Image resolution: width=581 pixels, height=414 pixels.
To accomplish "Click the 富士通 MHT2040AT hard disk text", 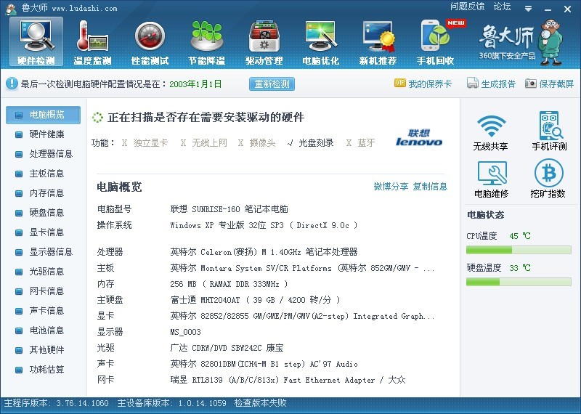I will pos(255,300).
